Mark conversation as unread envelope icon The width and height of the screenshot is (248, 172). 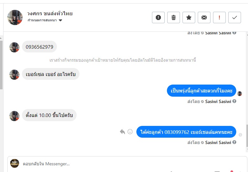point(204,17)
